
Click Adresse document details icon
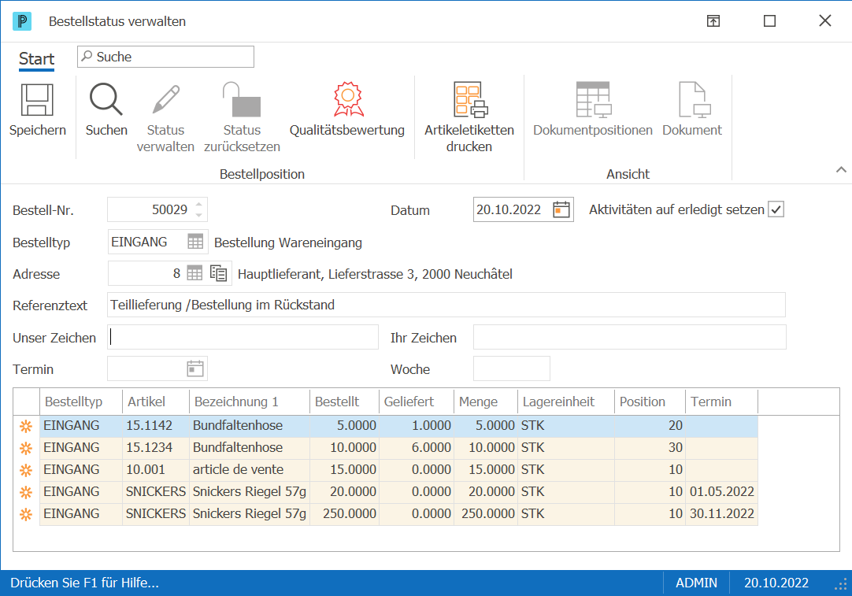tap(218, 273)
